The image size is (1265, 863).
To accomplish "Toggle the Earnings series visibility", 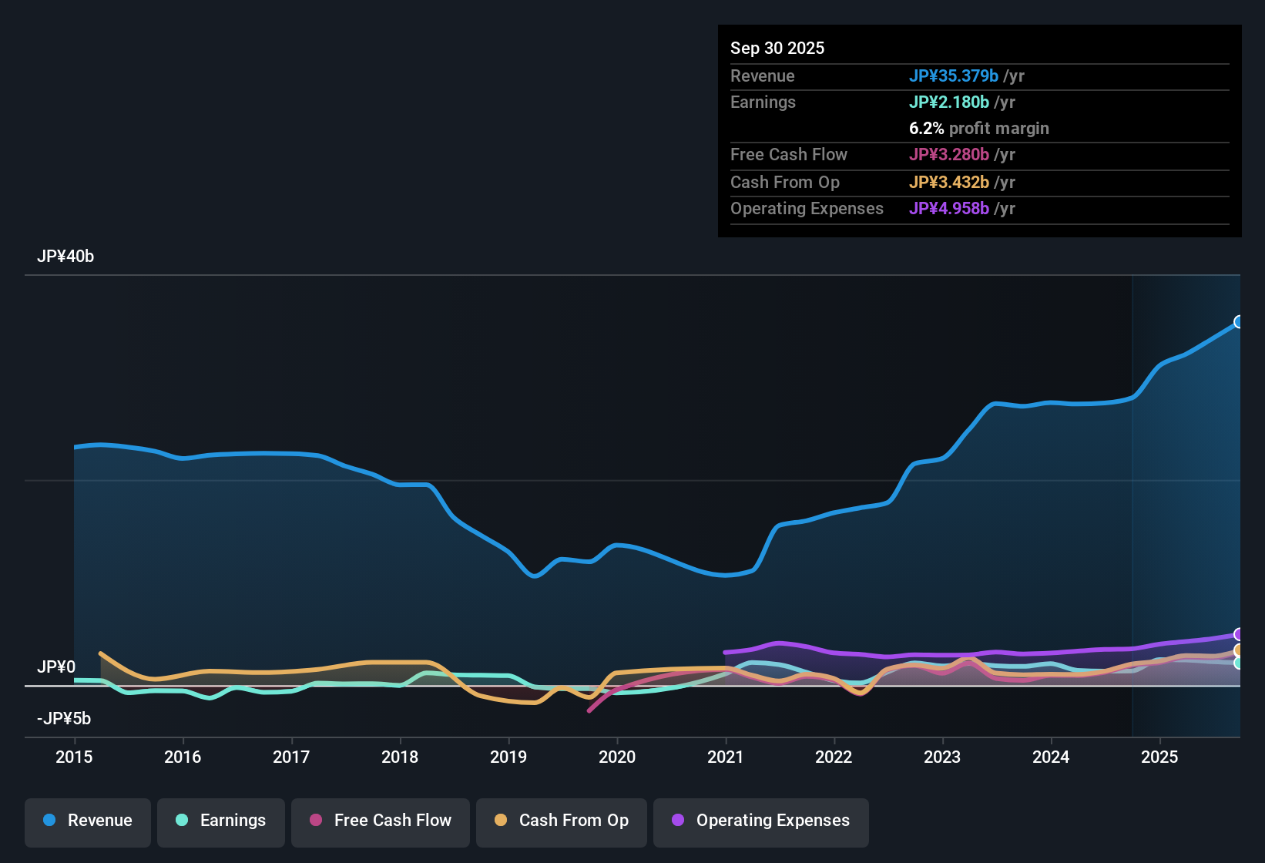I will (x=221, y=821).
